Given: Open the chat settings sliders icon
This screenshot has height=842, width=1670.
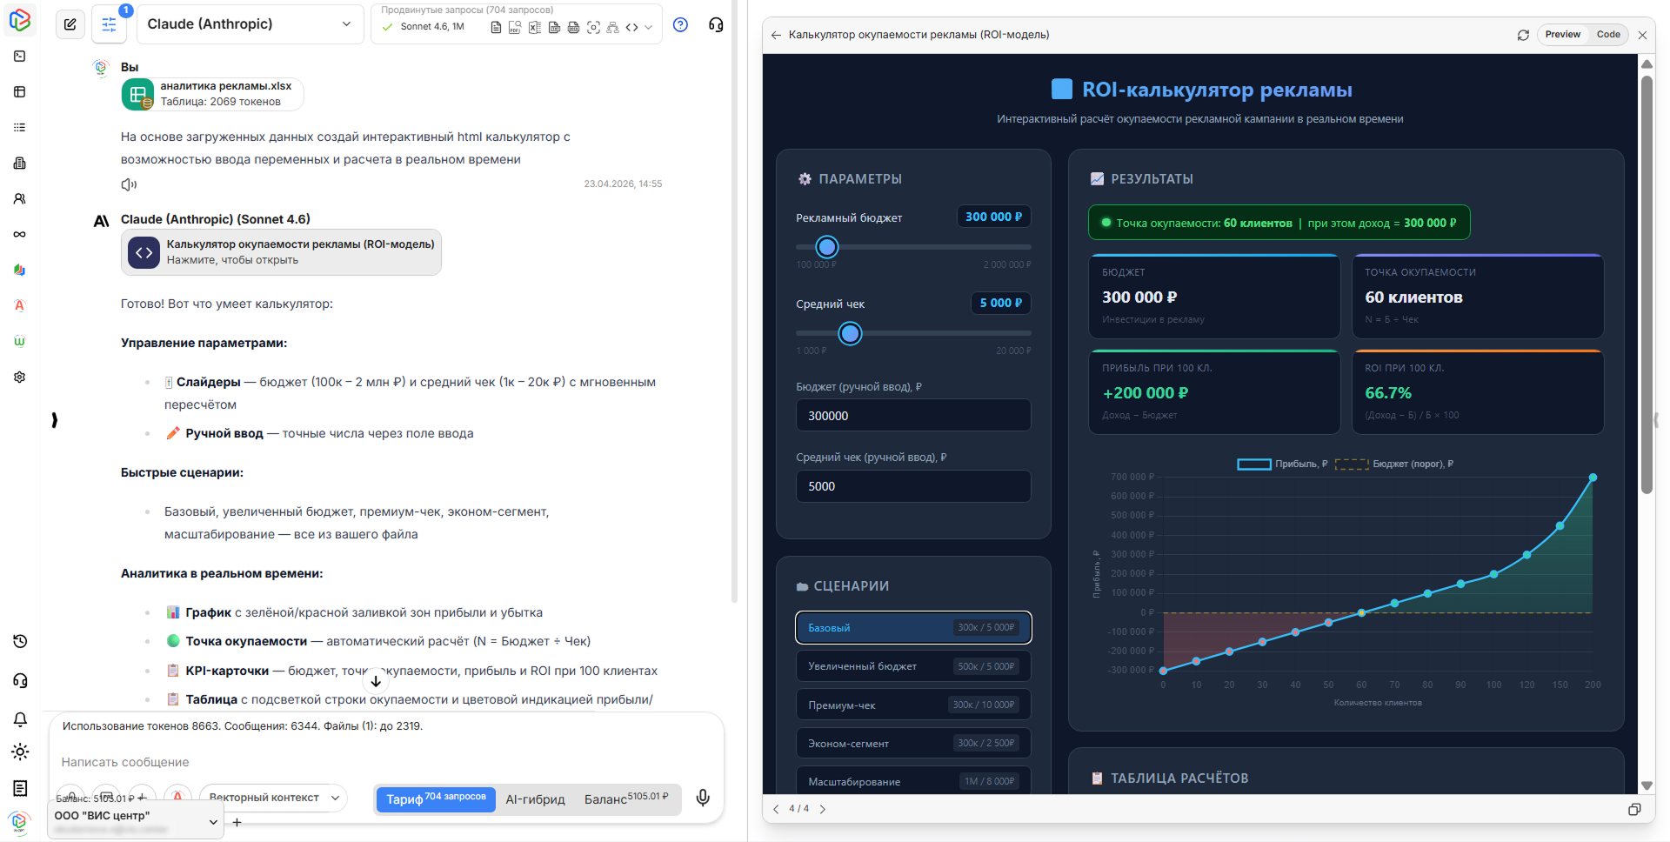Looking at the screenshot, I should tap(109, 24).
